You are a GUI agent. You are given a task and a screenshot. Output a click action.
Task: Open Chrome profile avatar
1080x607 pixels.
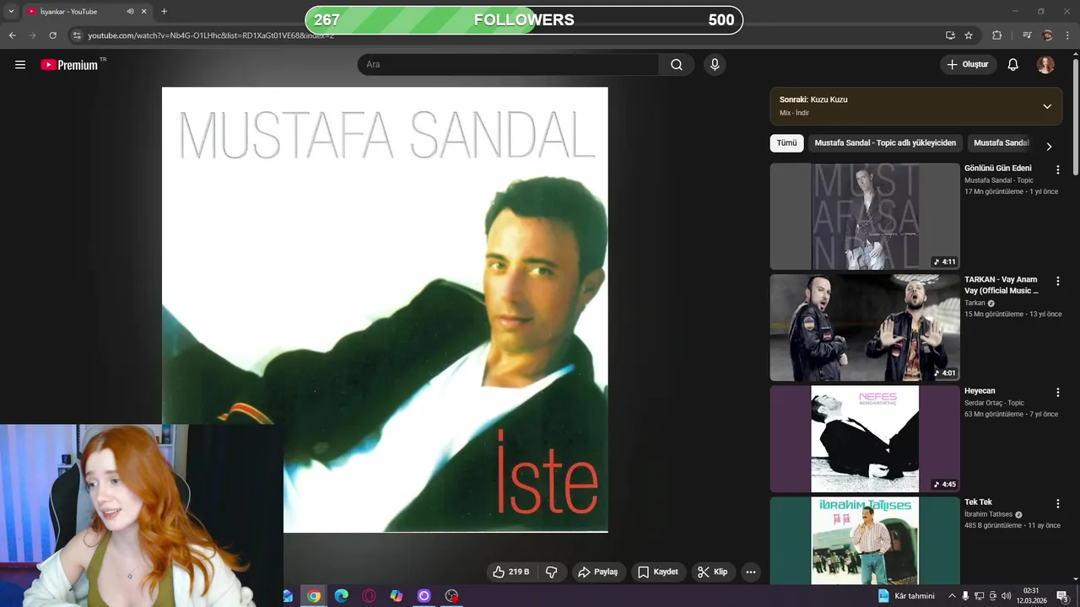[x=1047, y=35]
